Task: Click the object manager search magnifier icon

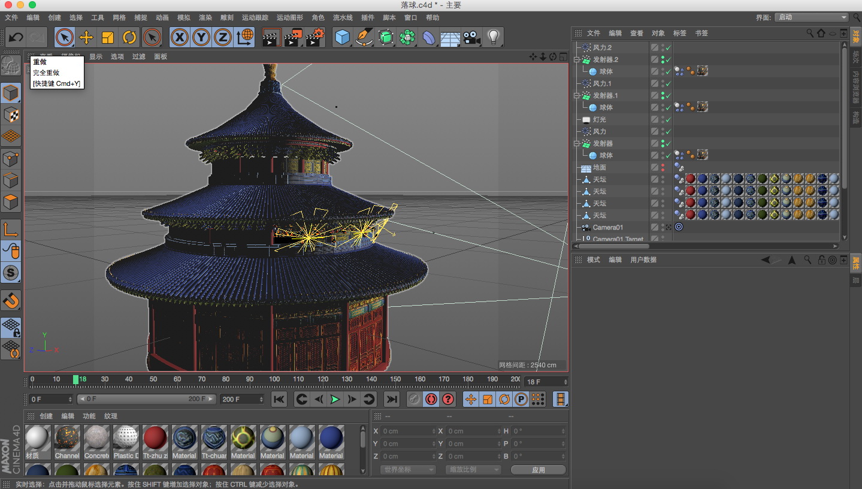Action: click(810, 33)
